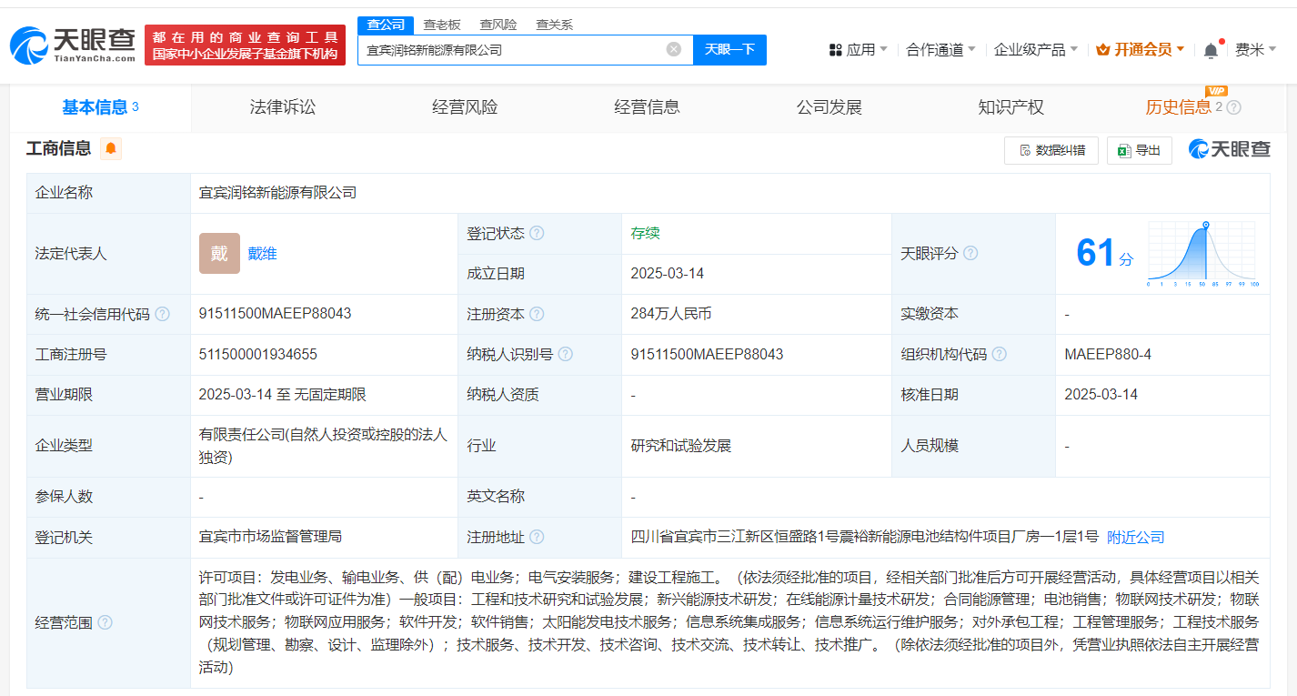
Task: Click the 天眼一下 search button
Action: 729,49
